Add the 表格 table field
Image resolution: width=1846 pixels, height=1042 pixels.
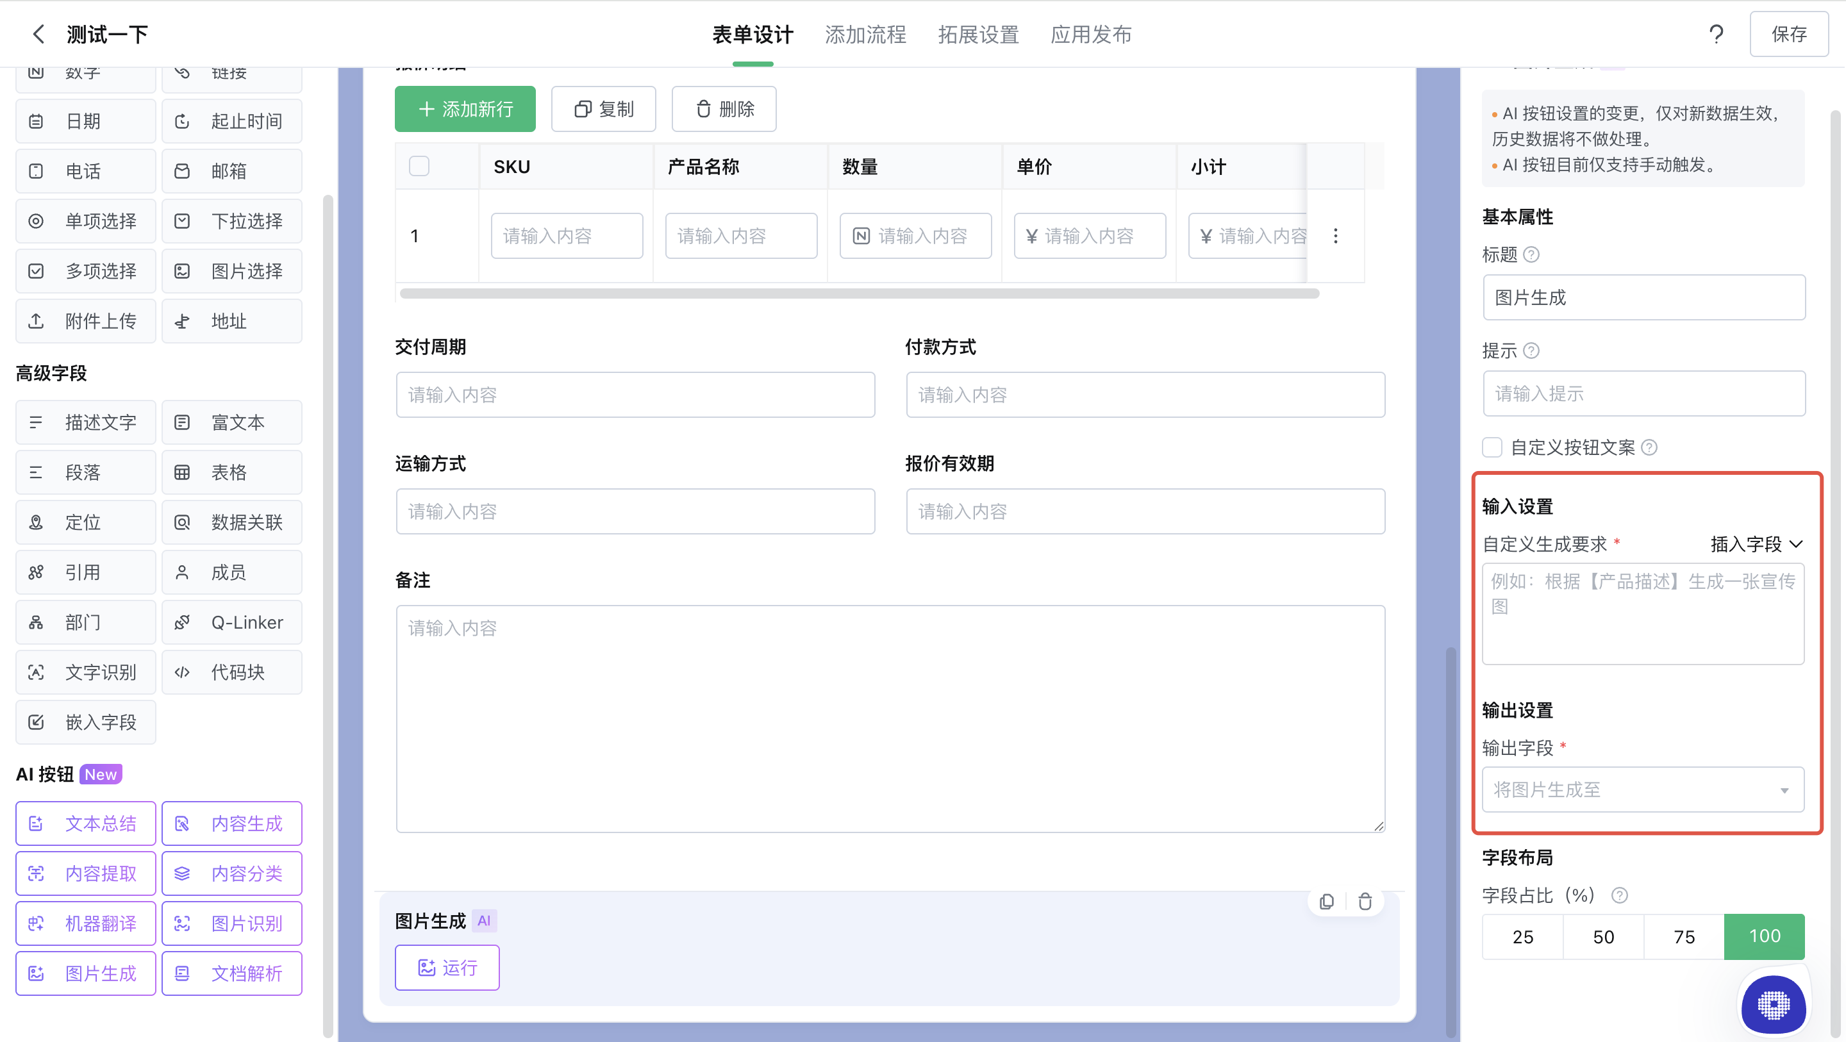(231, 472)
